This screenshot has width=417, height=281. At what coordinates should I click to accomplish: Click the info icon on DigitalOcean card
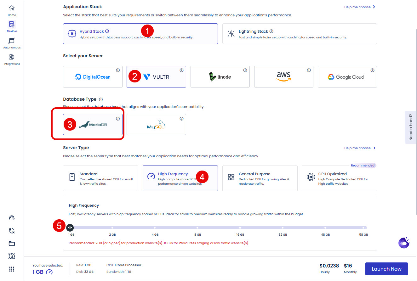(x=118, y=70)
